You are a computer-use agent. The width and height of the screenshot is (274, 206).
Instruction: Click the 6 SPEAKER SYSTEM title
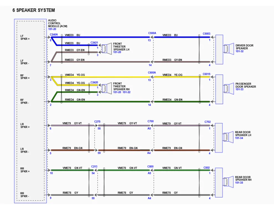pyautogui.click(x=33, y=10)
